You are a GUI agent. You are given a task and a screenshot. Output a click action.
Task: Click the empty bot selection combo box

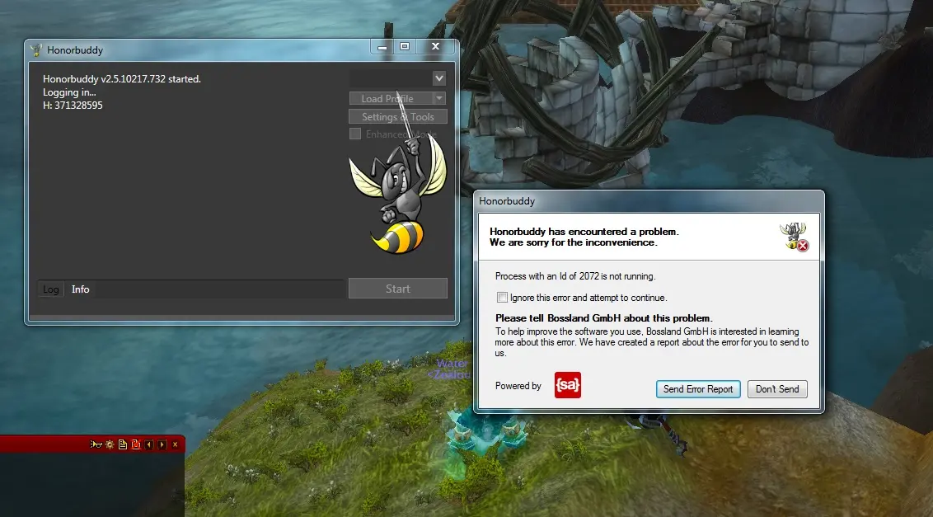(397, 78)
